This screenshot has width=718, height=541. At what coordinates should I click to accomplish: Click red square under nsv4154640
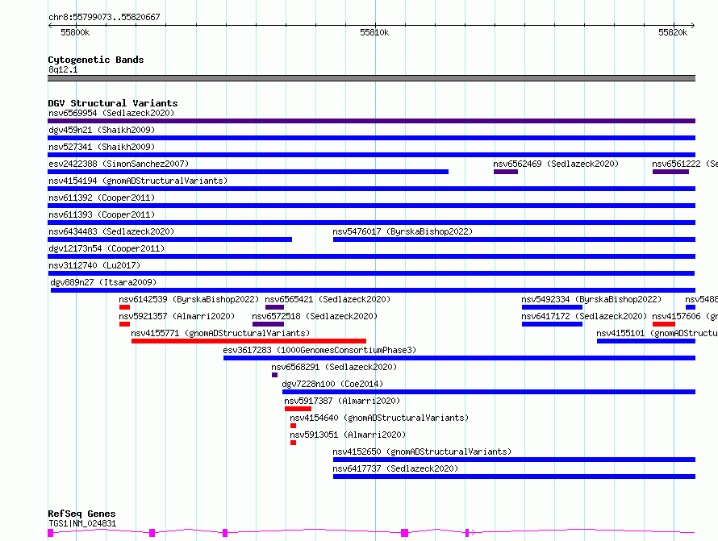293,426
